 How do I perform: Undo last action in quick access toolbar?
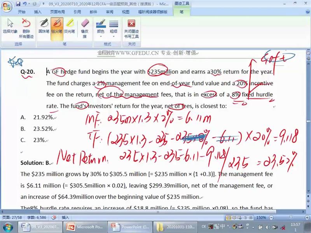(25, 4)
